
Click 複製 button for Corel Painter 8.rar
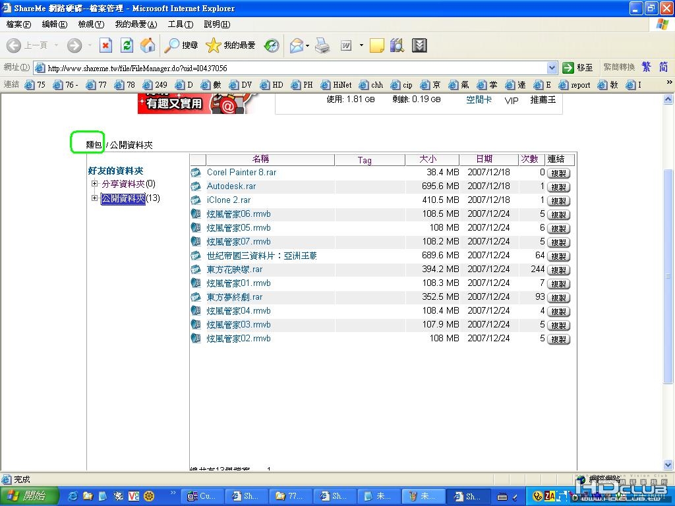[559, 173]
